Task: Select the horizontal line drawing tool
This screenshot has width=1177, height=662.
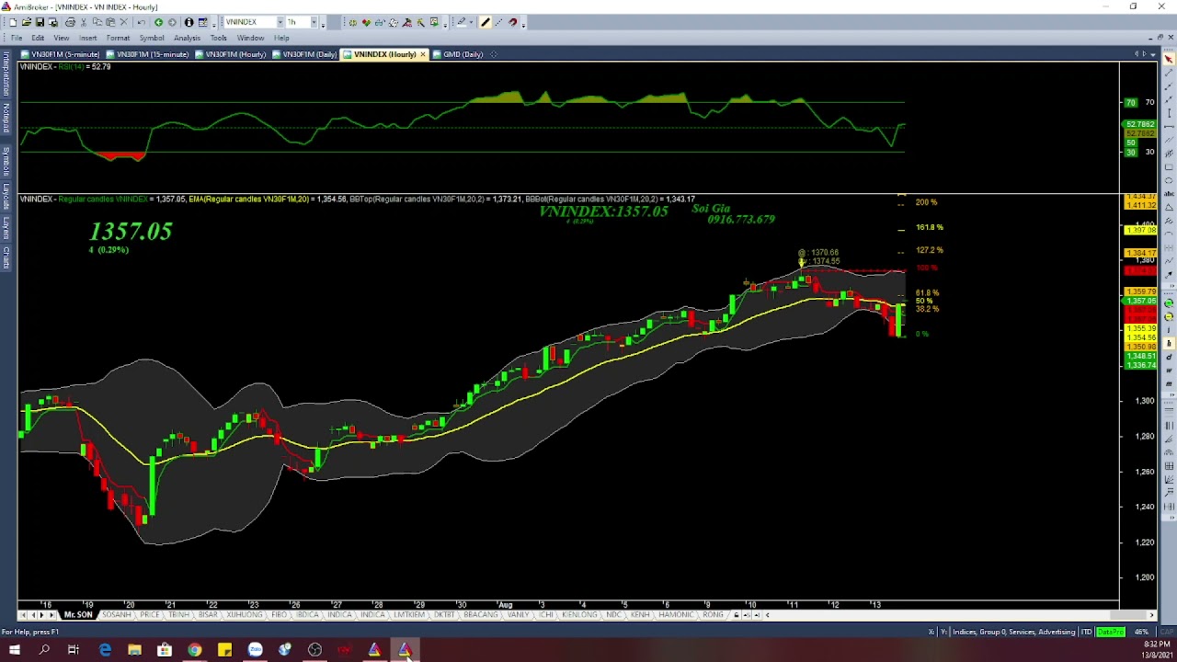Action: tap(1168, 127)
